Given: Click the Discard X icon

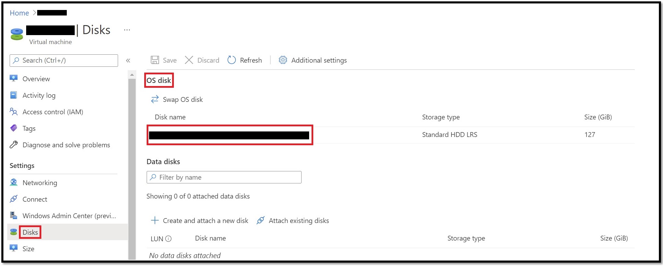Looking at the screenshot, I should pyautogui.click(x=189, y=60).
